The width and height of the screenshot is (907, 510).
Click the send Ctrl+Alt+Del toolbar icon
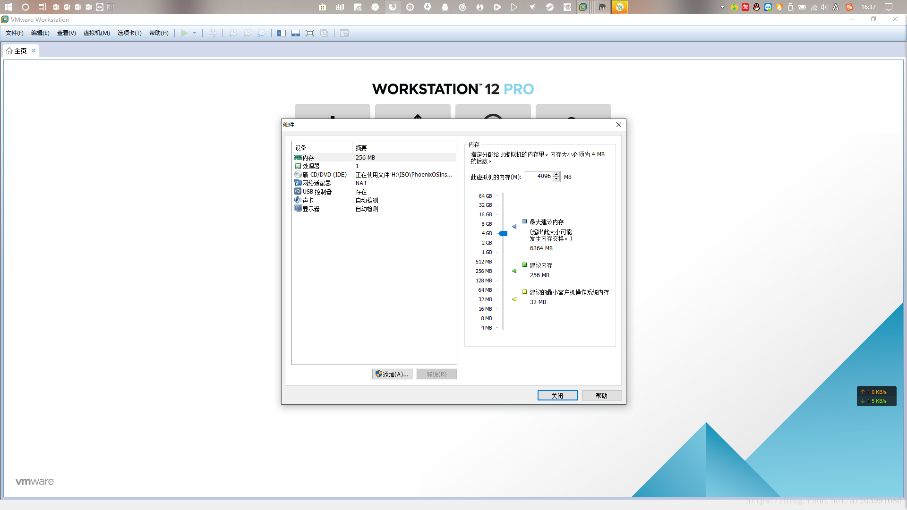pos(213,33)
